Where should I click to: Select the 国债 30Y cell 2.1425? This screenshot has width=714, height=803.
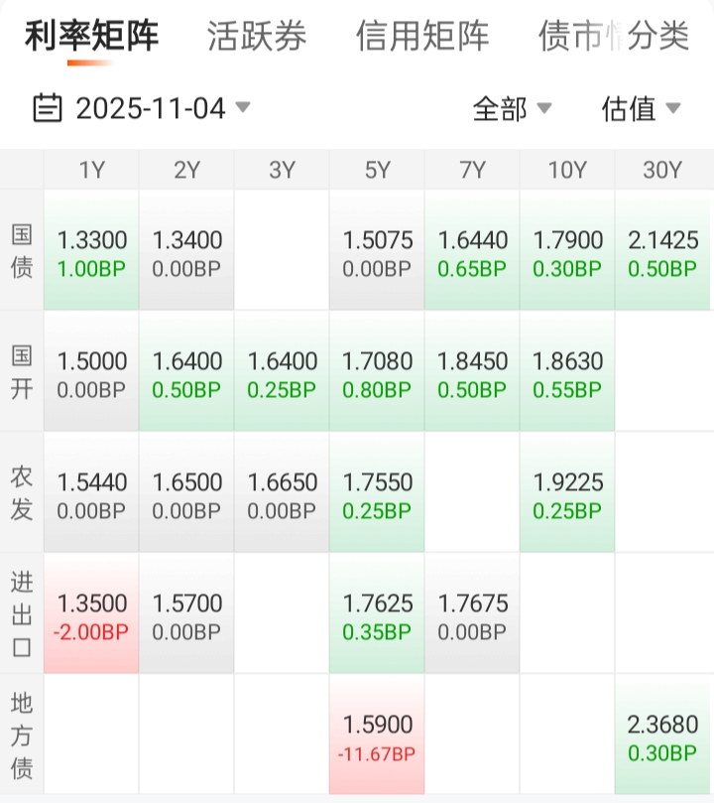[x=663, y=253]
